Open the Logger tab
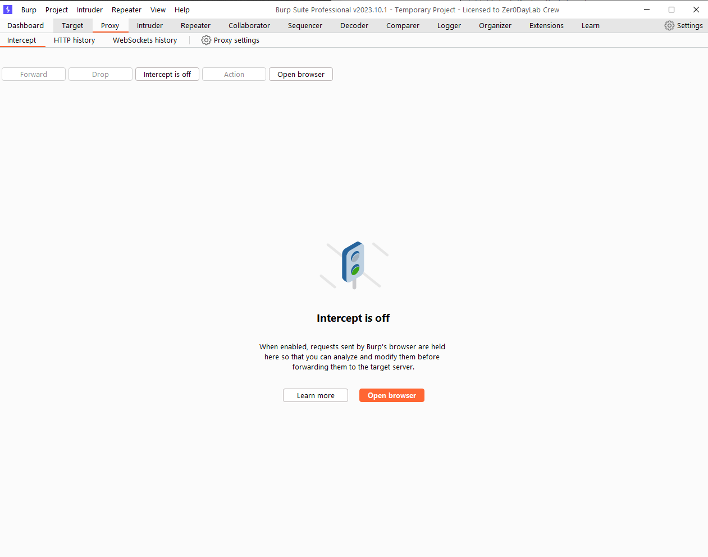708x557 pixels. pyautogui.click(x=449, y=26)
